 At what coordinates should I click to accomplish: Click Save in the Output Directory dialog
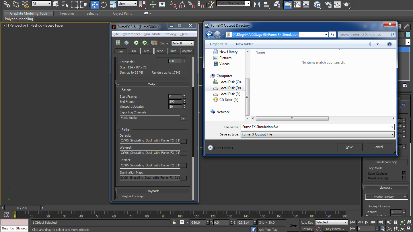pyautogui.click(x=349, y=147)
